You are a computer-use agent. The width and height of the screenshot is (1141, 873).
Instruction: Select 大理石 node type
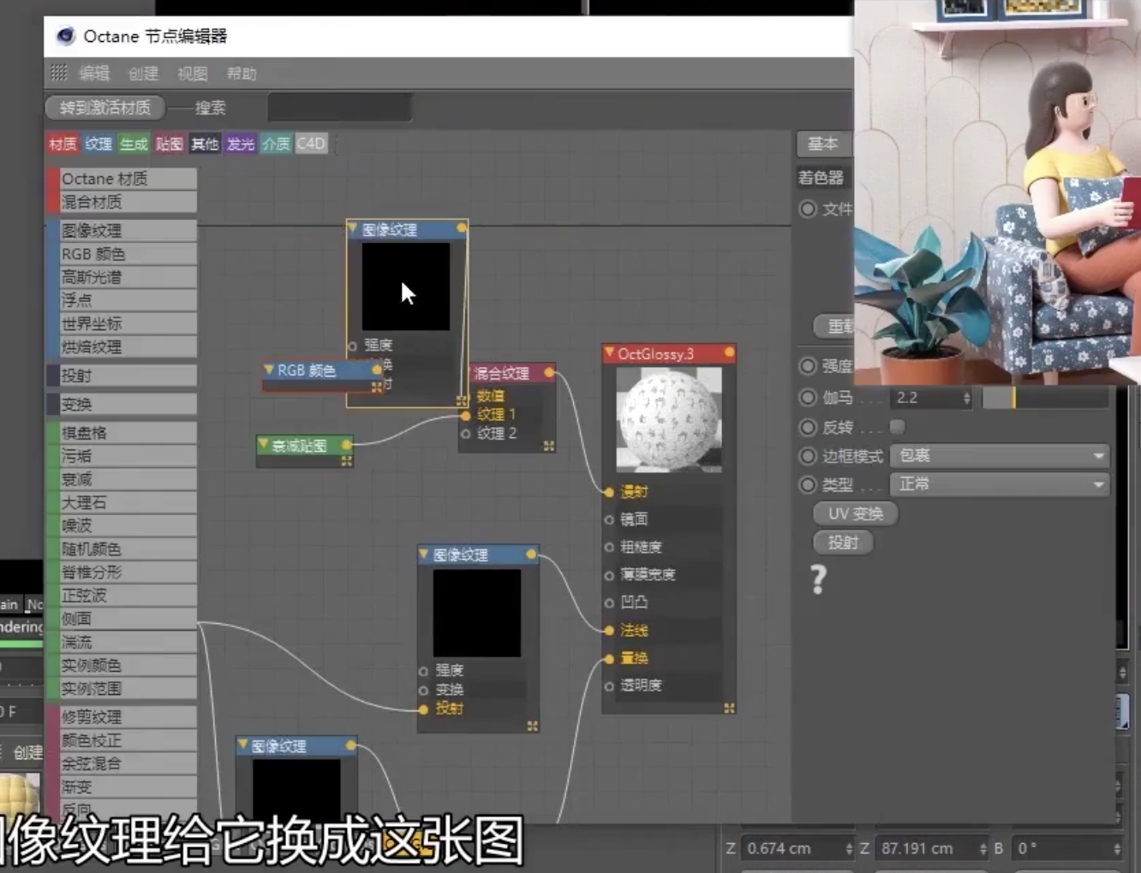[x=122, y=502]
